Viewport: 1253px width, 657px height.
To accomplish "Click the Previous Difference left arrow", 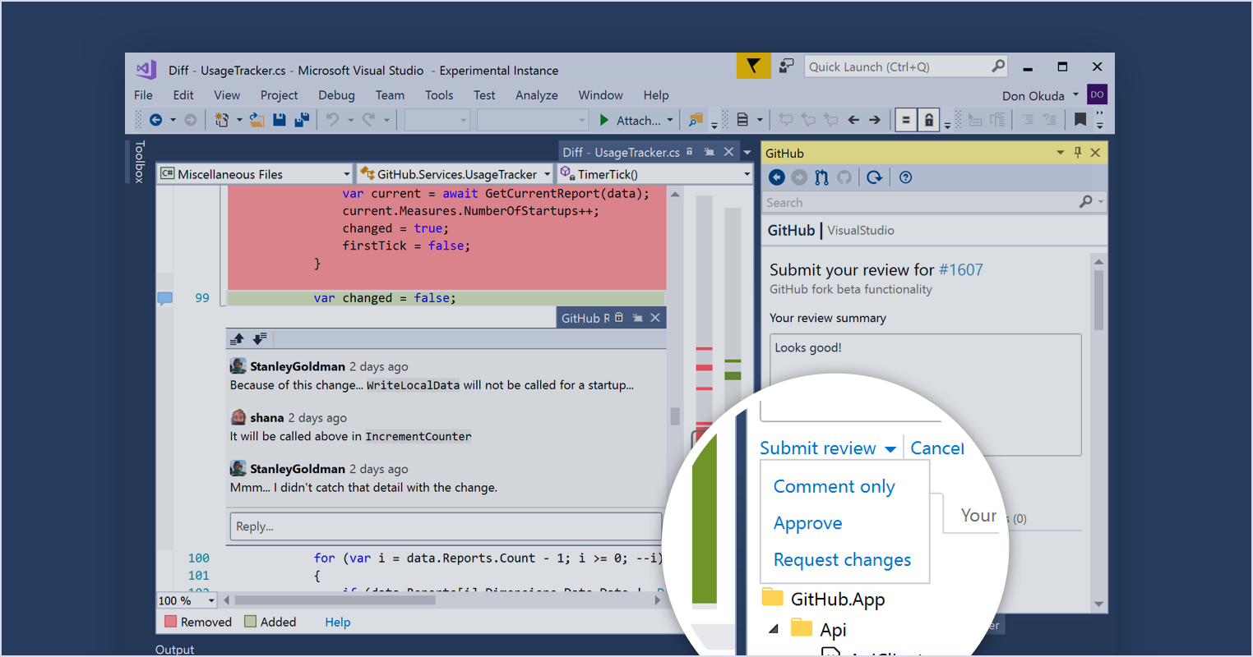I will coord(853,120).
